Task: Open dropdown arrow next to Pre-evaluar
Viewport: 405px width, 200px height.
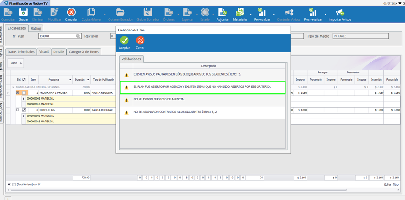Action: pos(274,14)
